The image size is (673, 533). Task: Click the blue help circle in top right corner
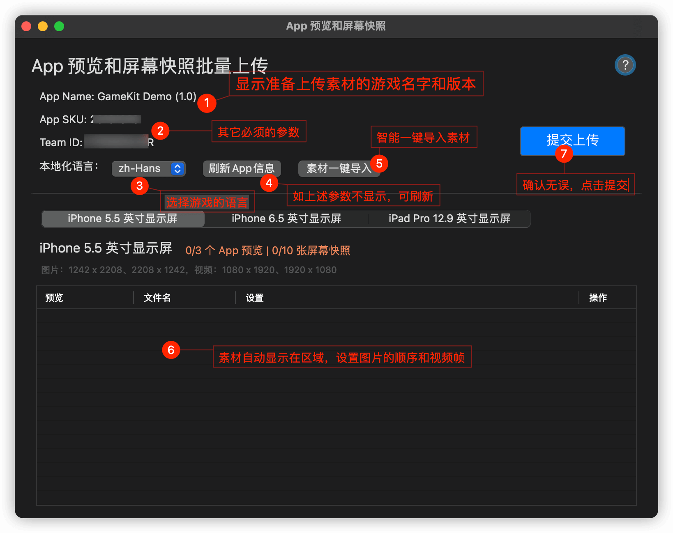[x=625, y=64]
